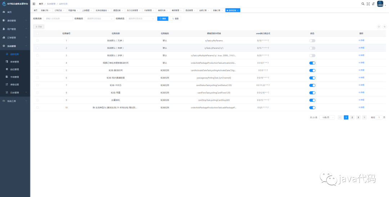
Task: Click the 日志管理 sidebar icon
Action: (7, 92)
